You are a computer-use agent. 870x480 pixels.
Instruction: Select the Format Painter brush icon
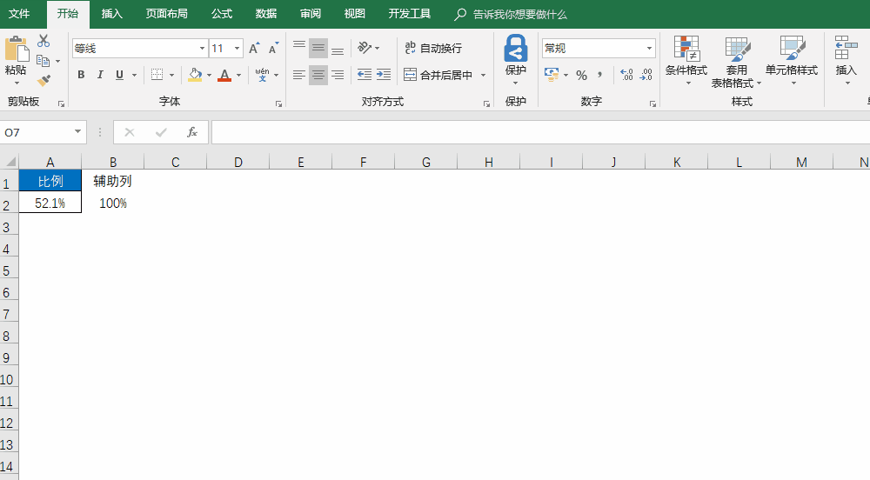click(x=43, y=81)
